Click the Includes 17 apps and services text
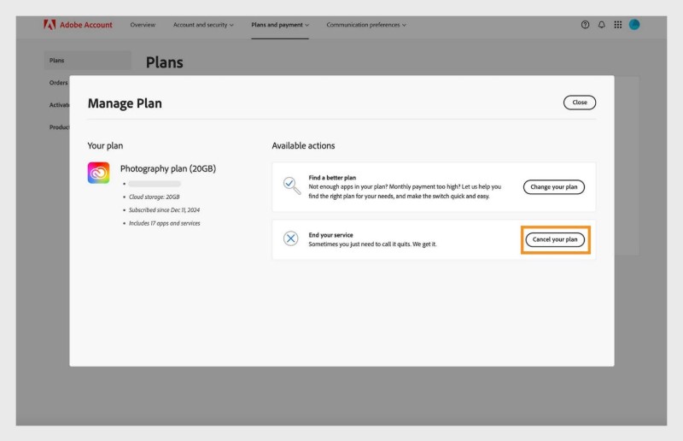Screen dimensions: 683x441 [x=164, y=223]
